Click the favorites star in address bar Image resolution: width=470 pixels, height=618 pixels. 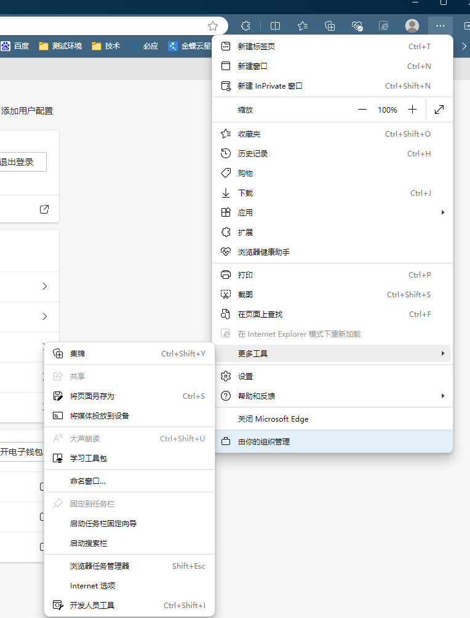coord(213,26)
